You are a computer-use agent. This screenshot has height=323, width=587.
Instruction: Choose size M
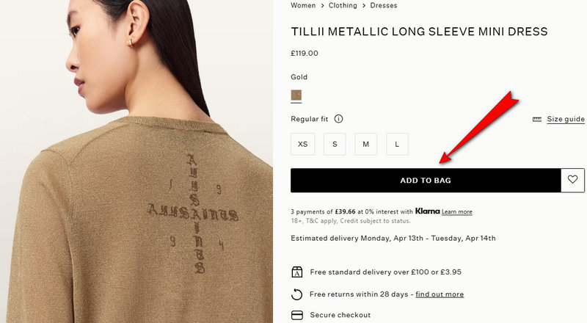(365, 144)
